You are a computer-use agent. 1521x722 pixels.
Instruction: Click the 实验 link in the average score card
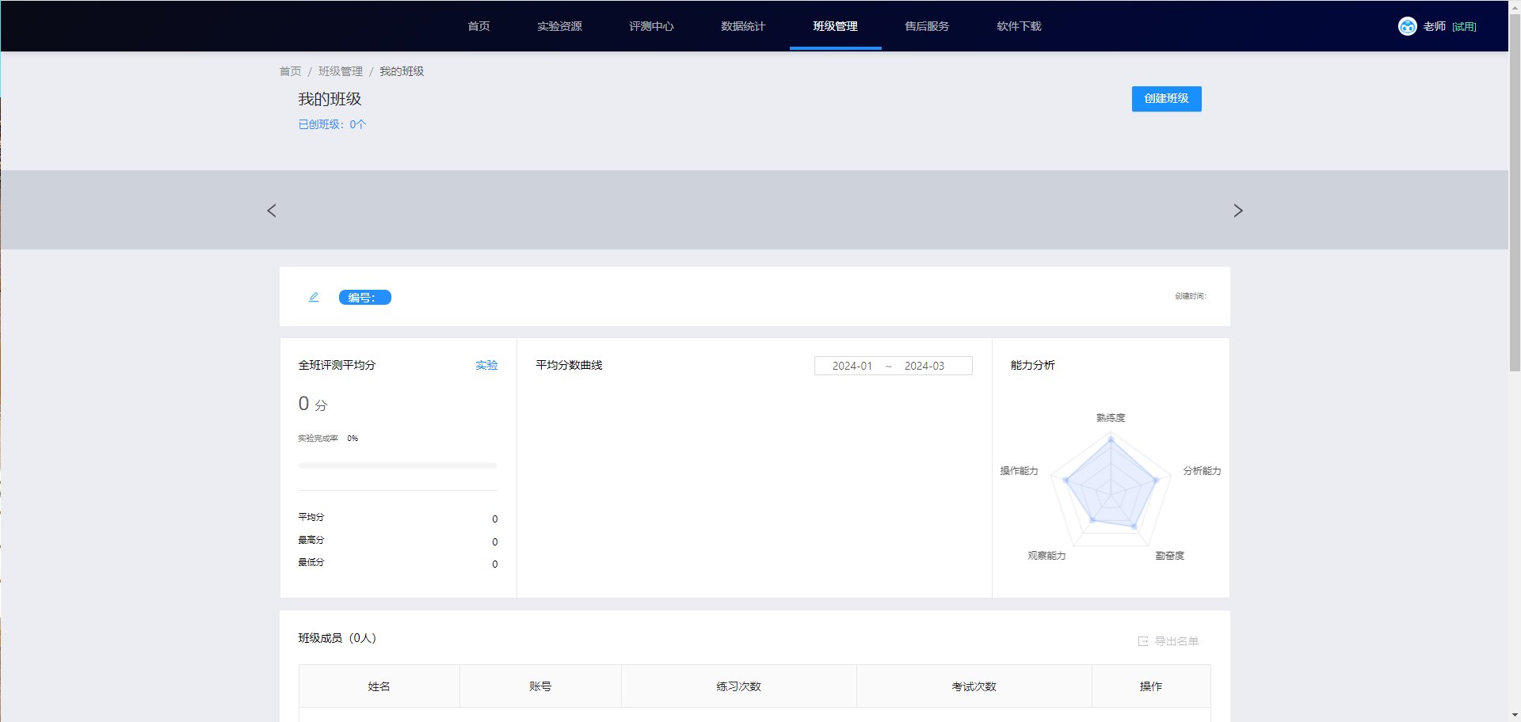click(x=486, y=365)
